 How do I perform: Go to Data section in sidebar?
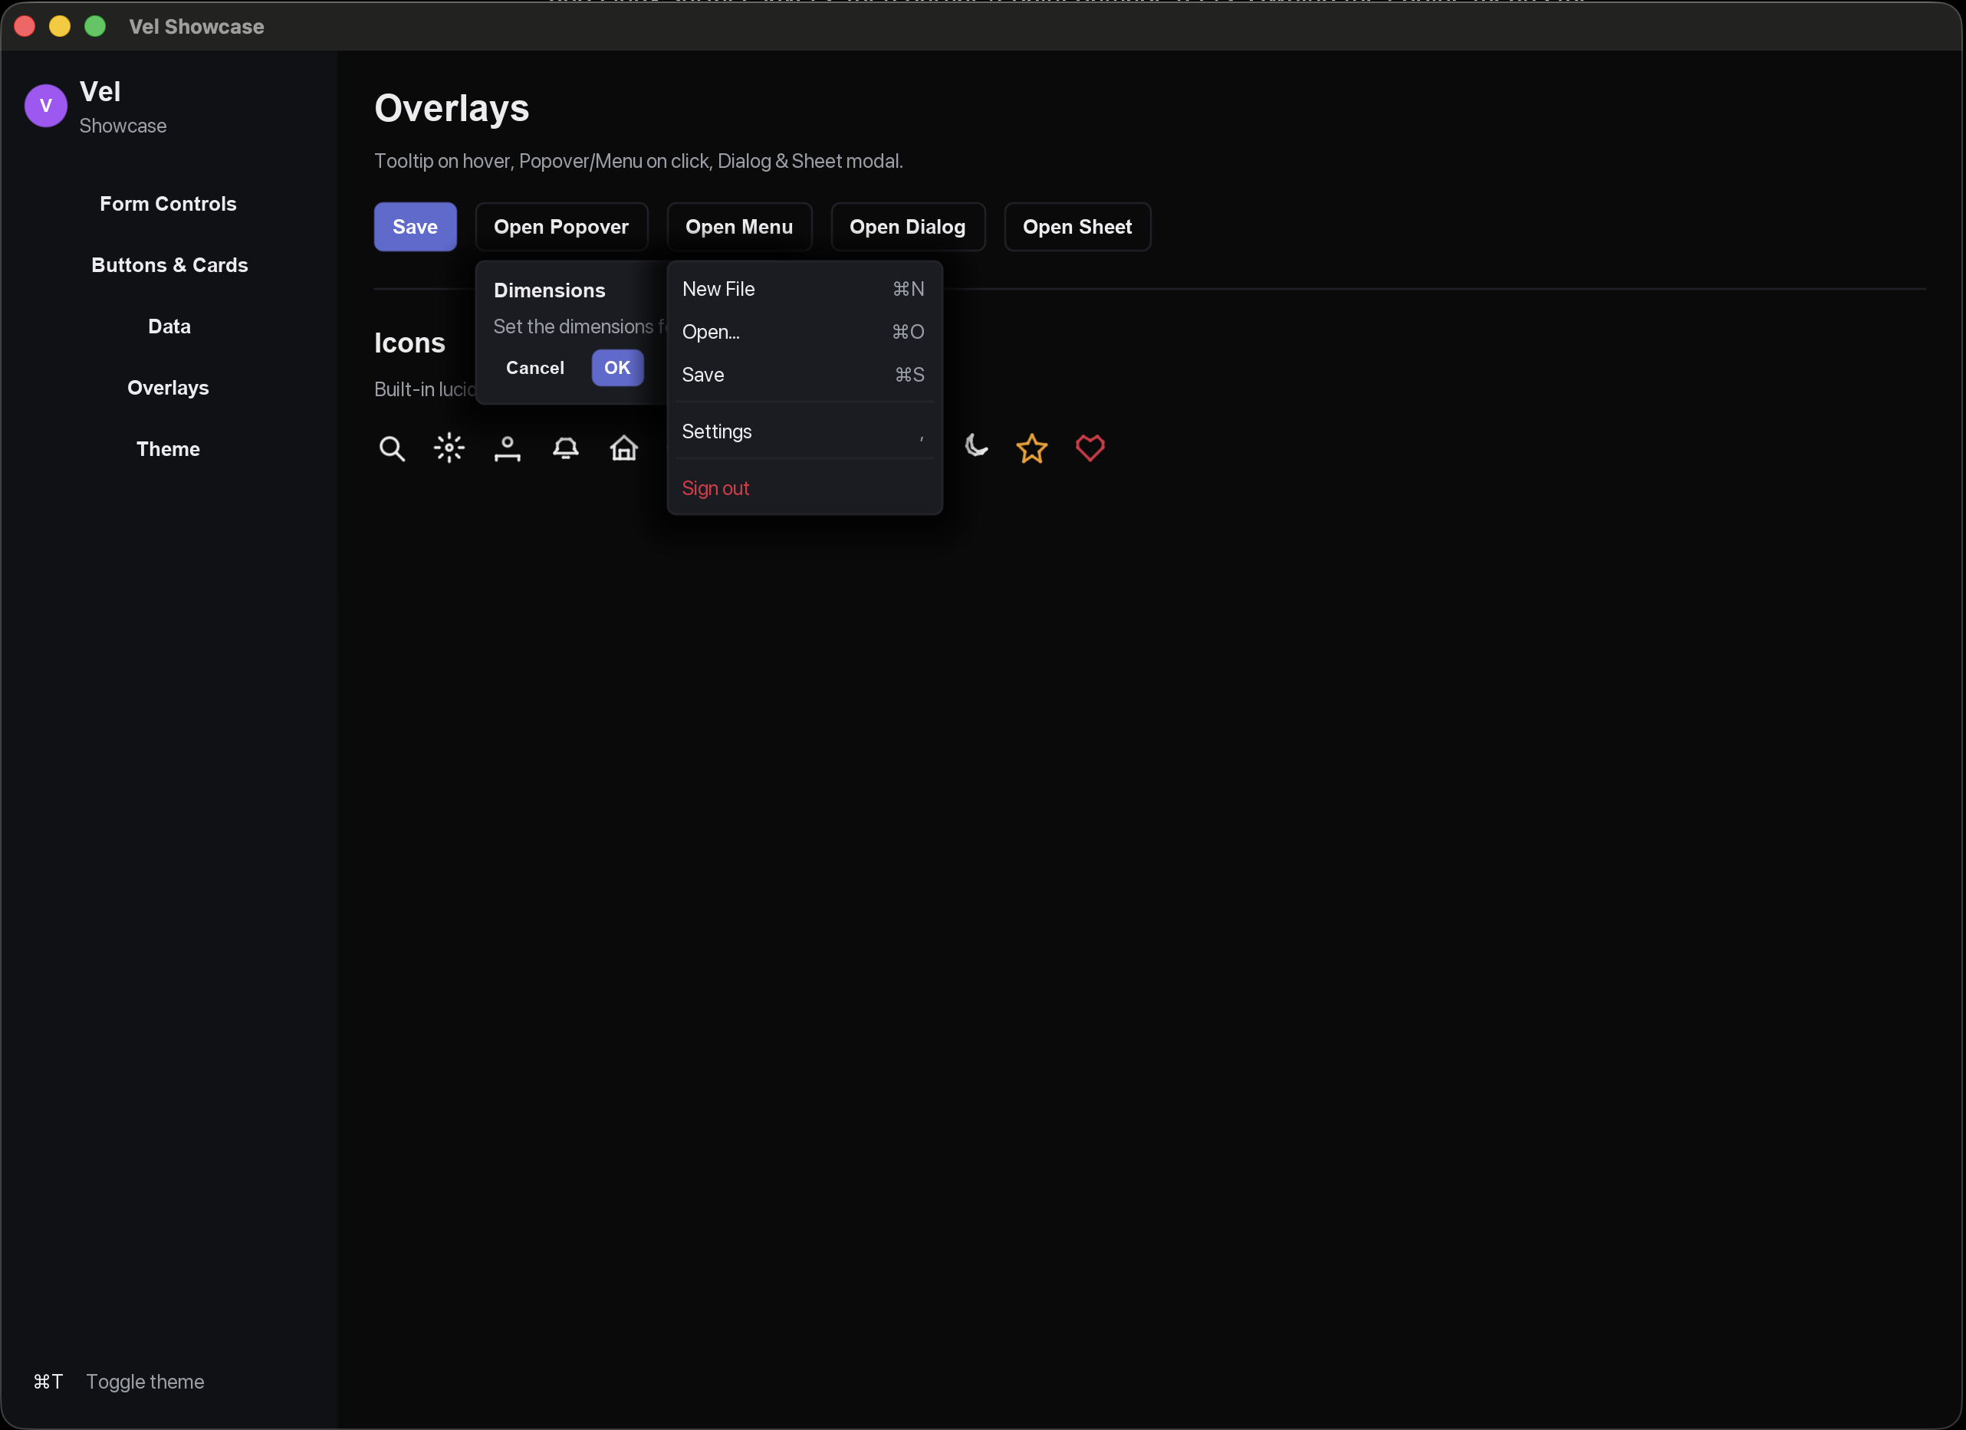(168, 326)
